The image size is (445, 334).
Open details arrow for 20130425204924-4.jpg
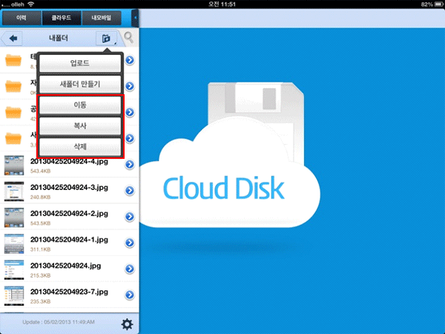(x=130, y=165)
